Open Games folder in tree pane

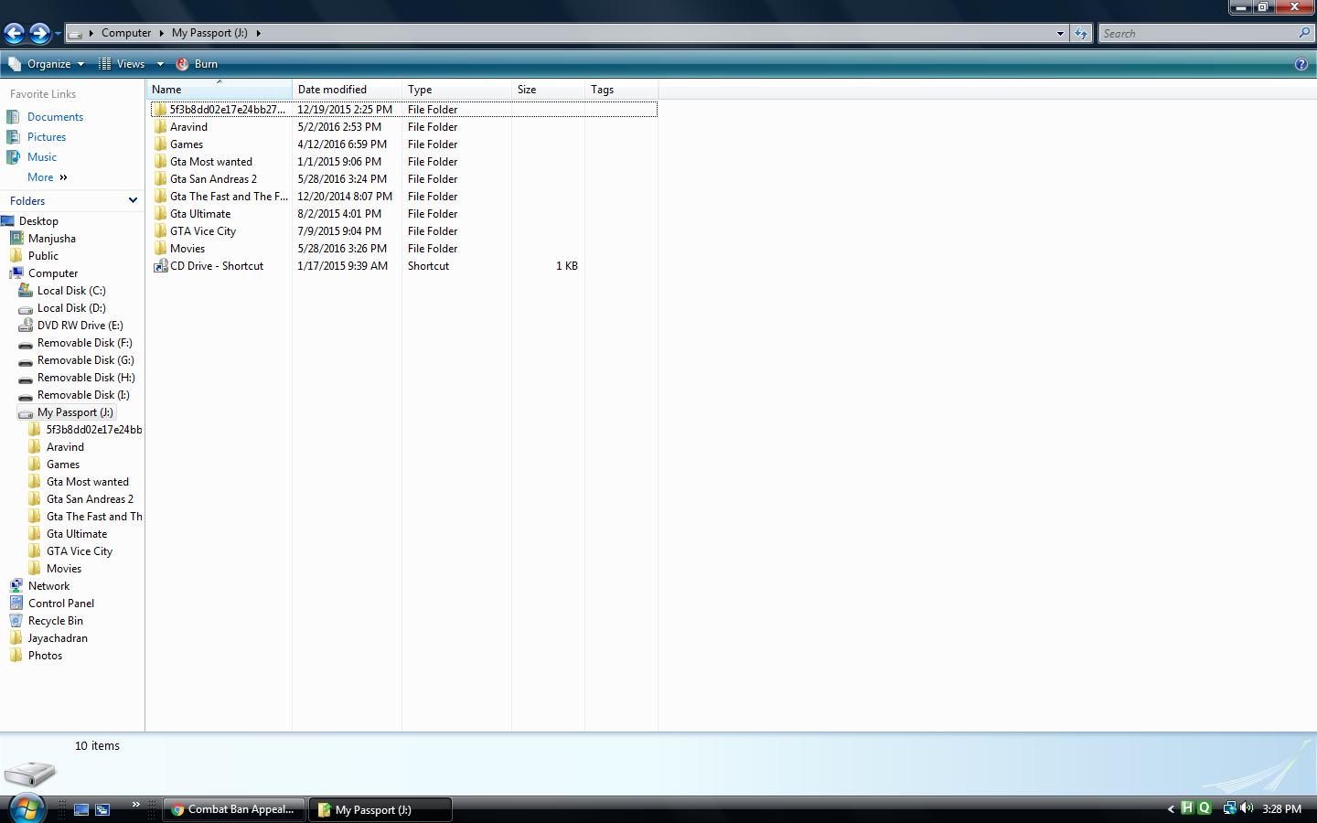point(63,465)
